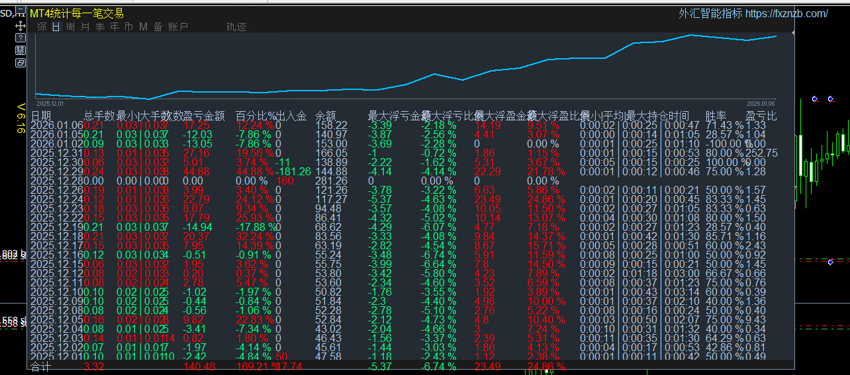
Task: Toggle the 轨迹 trajectory option
Action: (236, 27)
